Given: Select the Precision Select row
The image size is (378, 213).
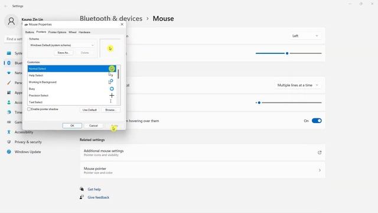Looking at the screenshot, I should pos(72,95).
